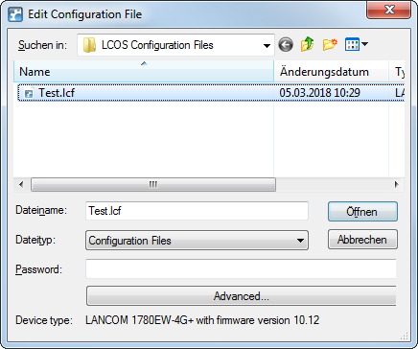Click into the Dateiname text field
This screenshot has width=418, height=349.
197,211
